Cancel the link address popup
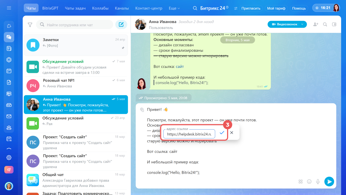The image size is (346, 195). (232, 133)
